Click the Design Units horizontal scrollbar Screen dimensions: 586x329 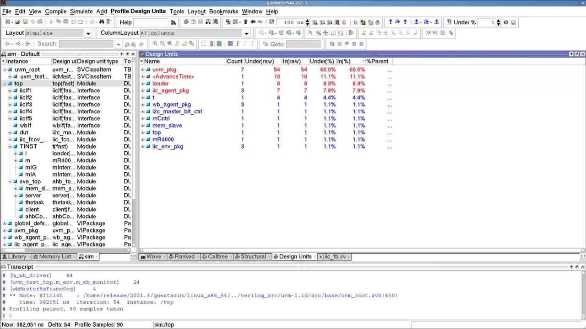click(362, 250)
